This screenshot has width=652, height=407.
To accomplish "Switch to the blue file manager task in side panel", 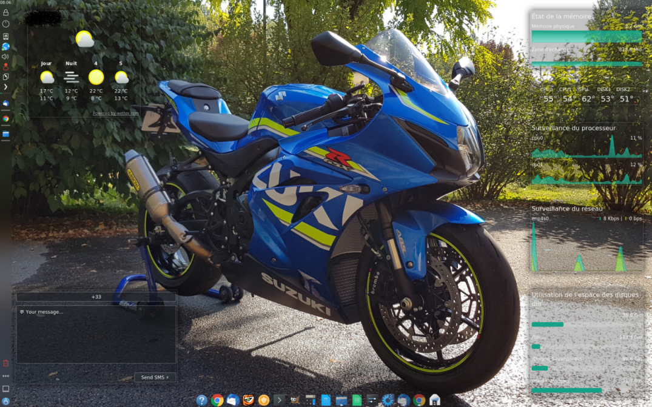I will (x=6, y=134).
